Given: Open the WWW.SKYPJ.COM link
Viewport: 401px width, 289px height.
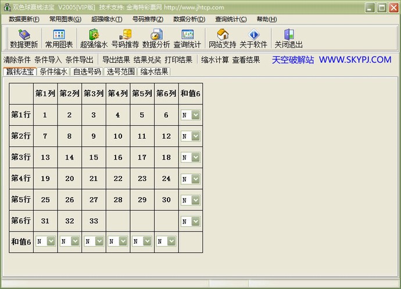Looking at the screenshot, I should coord(355,60).
